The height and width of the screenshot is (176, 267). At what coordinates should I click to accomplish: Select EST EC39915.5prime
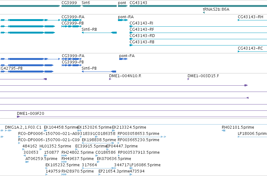click(x=91, y=146)
